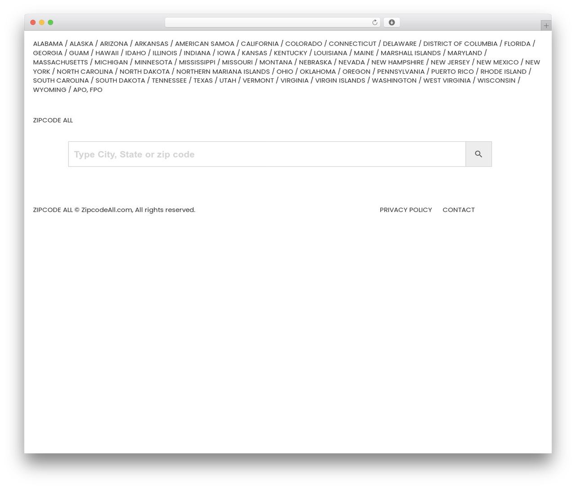Open the PUERTO RICO link
This screenshot has height=488, width=576.
pyautogui.click(x=452, y=72)
